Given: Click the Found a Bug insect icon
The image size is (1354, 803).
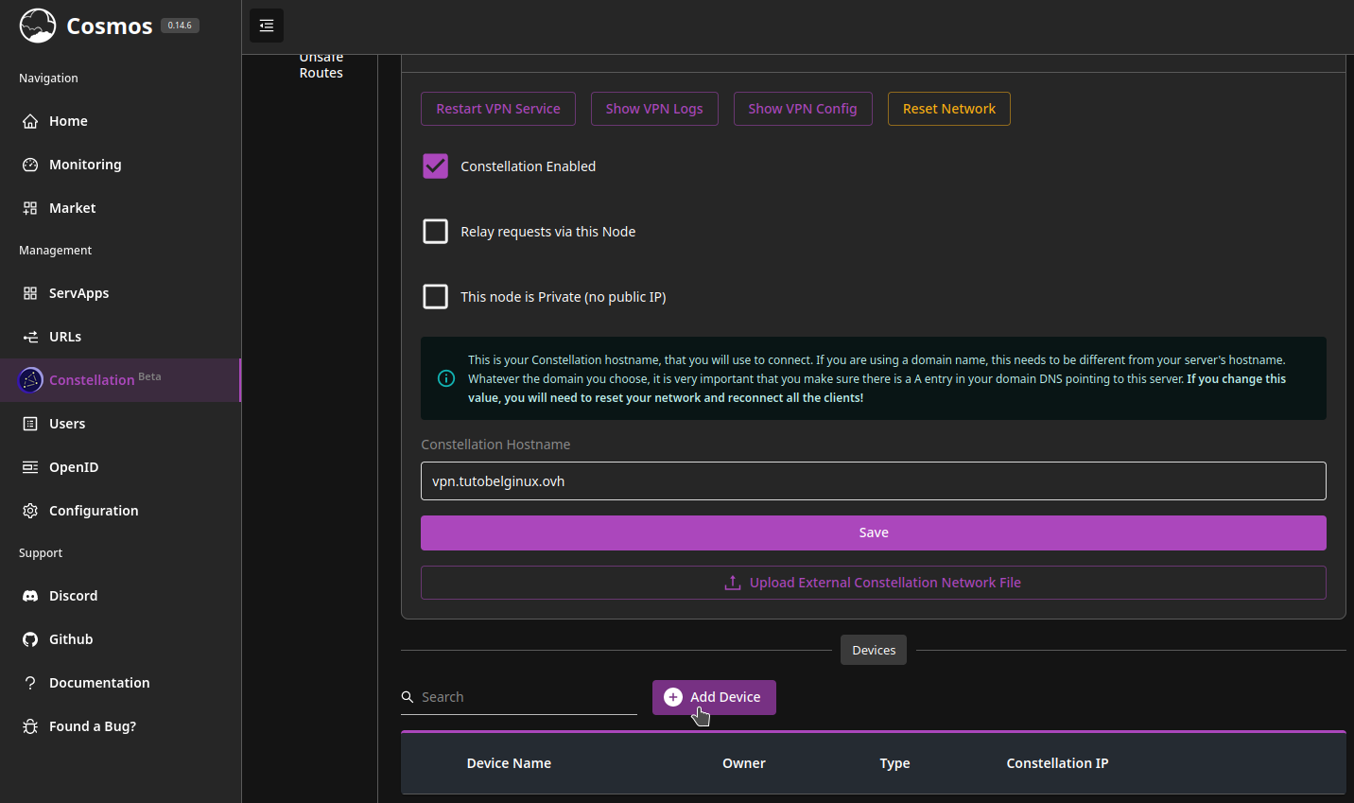Looking at the screenshot, I should pos(30,726).
